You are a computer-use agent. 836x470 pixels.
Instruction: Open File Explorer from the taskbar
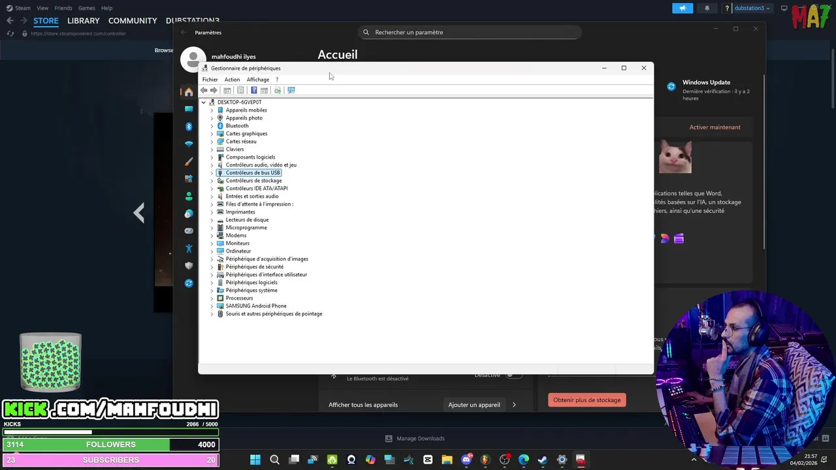(x=447, y=460)
